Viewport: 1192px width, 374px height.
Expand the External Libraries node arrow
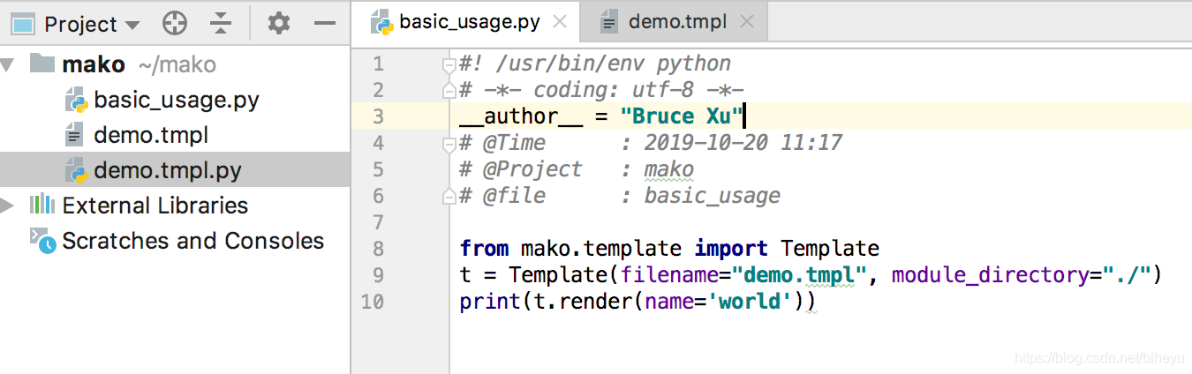(9, 206)
